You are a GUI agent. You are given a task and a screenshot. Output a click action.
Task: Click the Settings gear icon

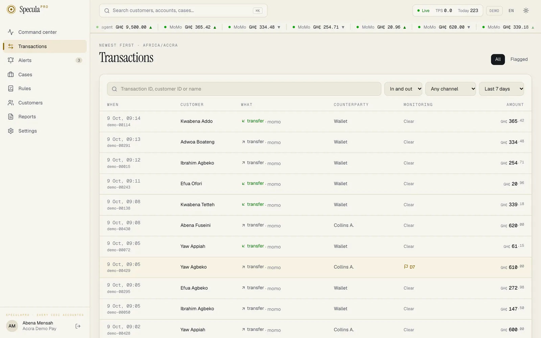[x=11, y=131]
